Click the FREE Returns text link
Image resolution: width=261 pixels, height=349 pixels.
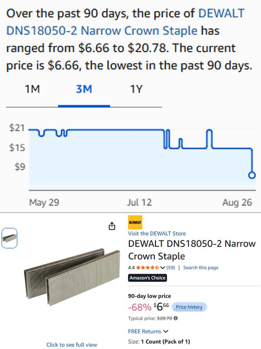[145, 332]
